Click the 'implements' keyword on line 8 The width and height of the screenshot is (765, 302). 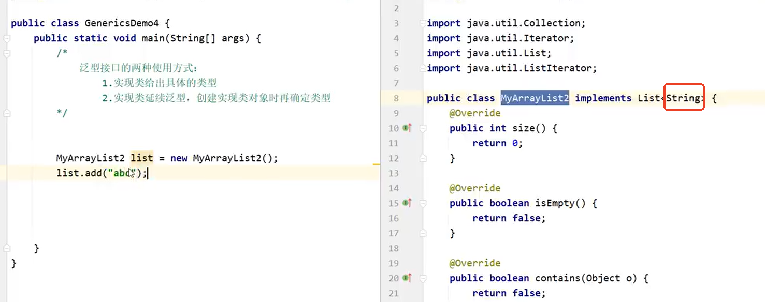click(x=603, y=98)
